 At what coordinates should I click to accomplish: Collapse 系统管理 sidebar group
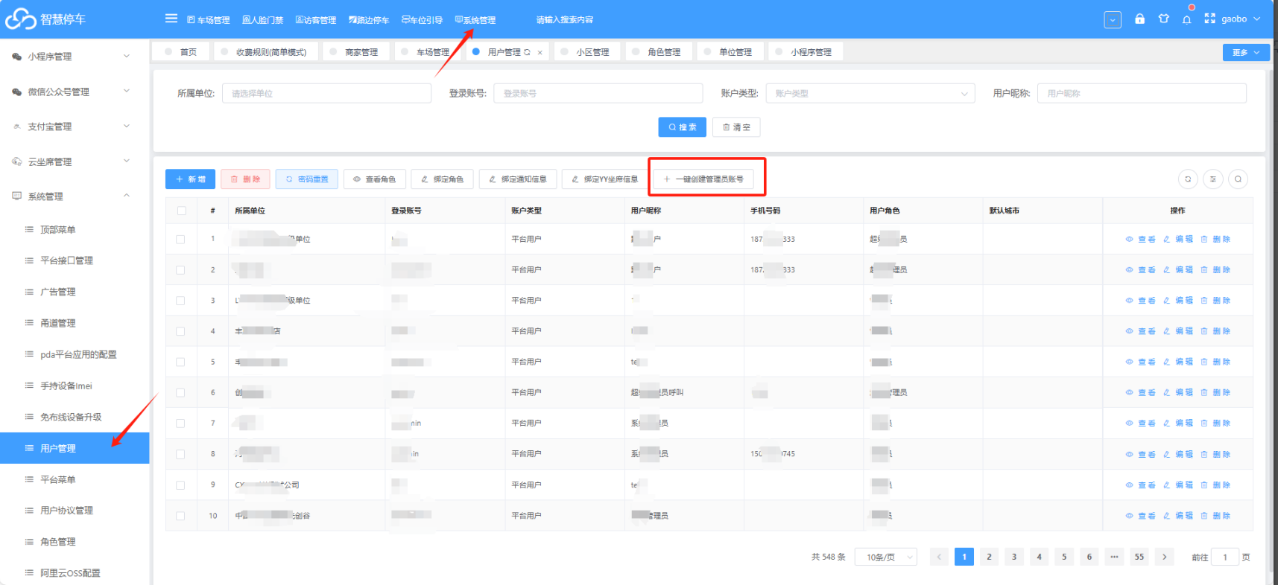coord(75,196)
